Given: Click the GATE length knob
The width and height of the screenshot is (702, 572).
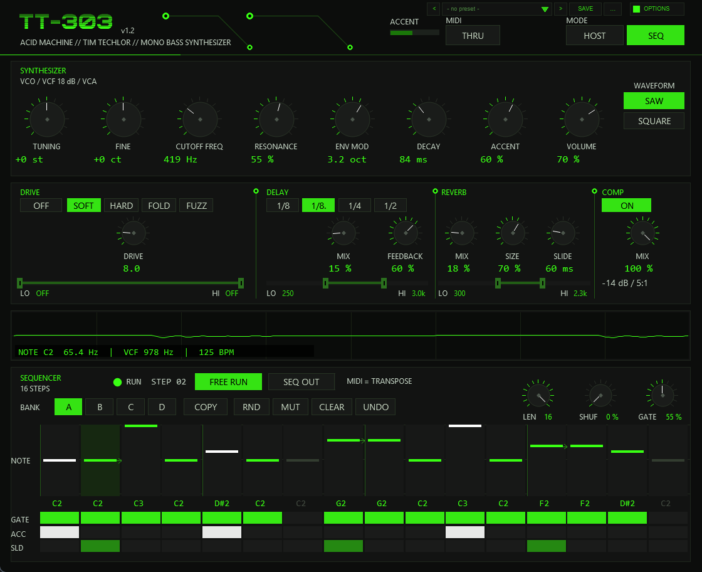Looking at the screenshot, I should (662, 396).
